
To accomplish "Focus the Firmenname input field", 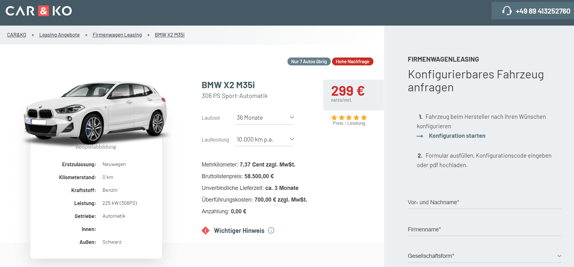I will [x=484, y=229].
